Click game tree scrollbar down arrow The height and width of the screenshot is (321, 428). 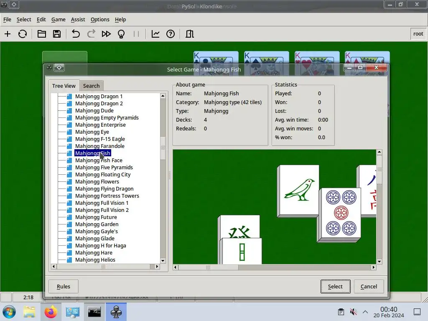(x=163, y=261)
